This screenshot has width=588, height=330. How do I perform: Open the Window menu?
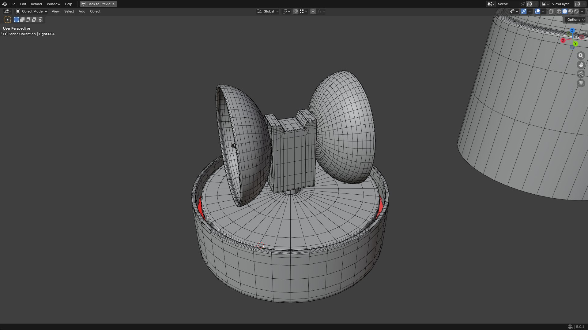tap(53, 4)
